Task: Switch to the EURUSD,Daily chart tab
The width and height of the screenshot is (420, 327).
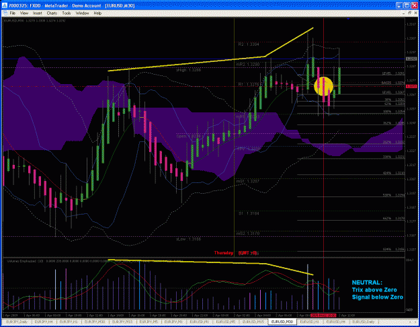Action: [363, 322]
